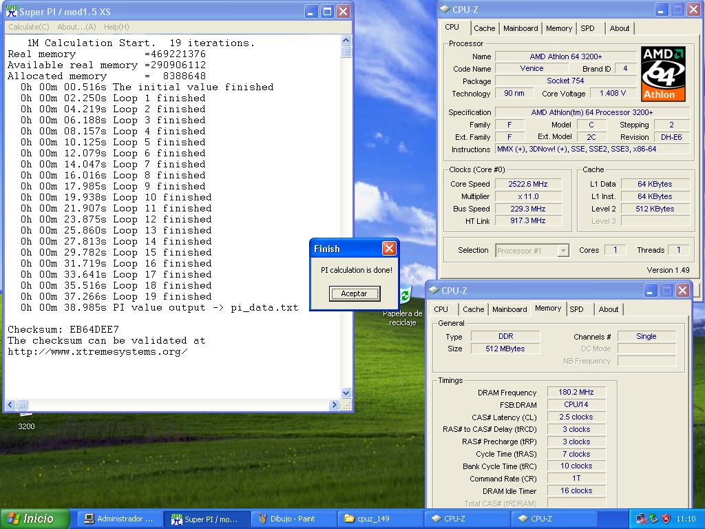Image resolution: width=705 pixels, height=529 pixels.
Task: Click Super PI vertical scrollbar up arrow
Action: pyautogui.click(x=346, y=40)
